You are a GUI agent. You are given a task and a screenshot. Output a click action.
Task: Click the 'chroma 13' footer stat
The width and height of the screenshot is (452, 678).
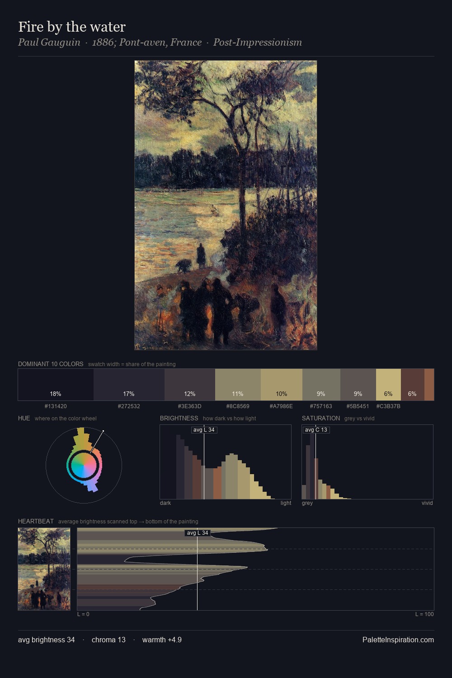click(108, 640)
